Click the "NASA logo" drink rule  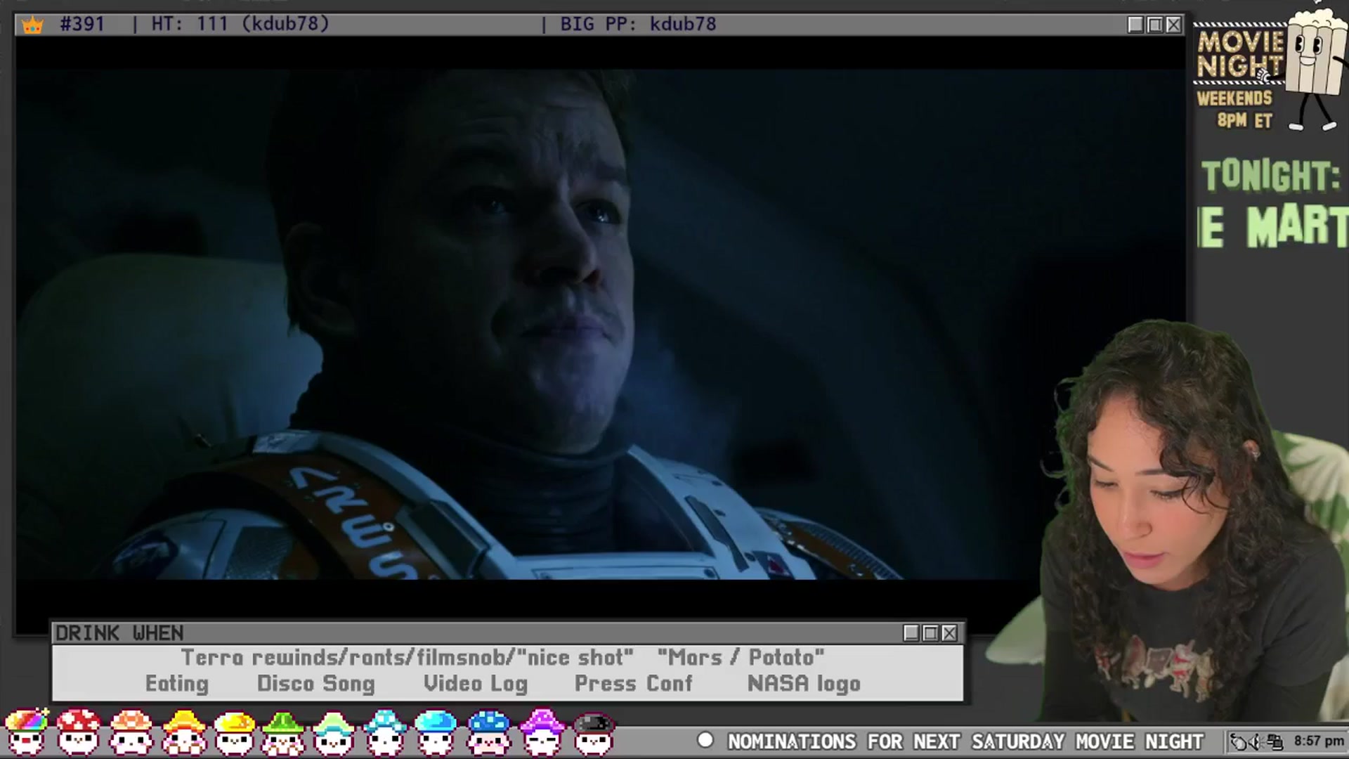click(804, 684)
